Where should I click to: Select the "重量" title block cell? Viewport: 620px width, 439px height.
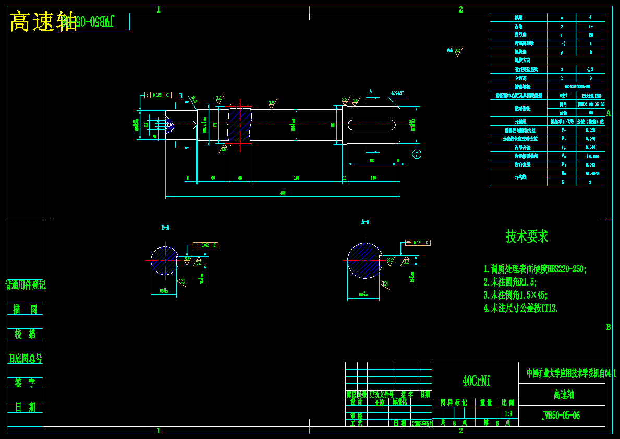[486, 402]
